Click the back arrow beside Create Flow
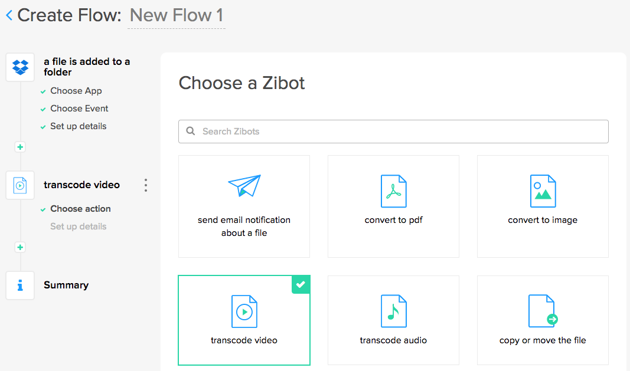 9,15
